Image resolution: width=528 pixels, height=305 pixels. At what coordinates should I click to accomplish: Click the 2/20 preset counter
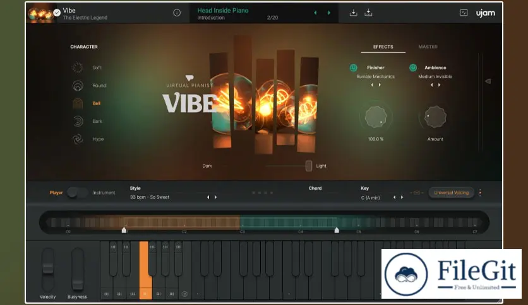tap(272, 18)
